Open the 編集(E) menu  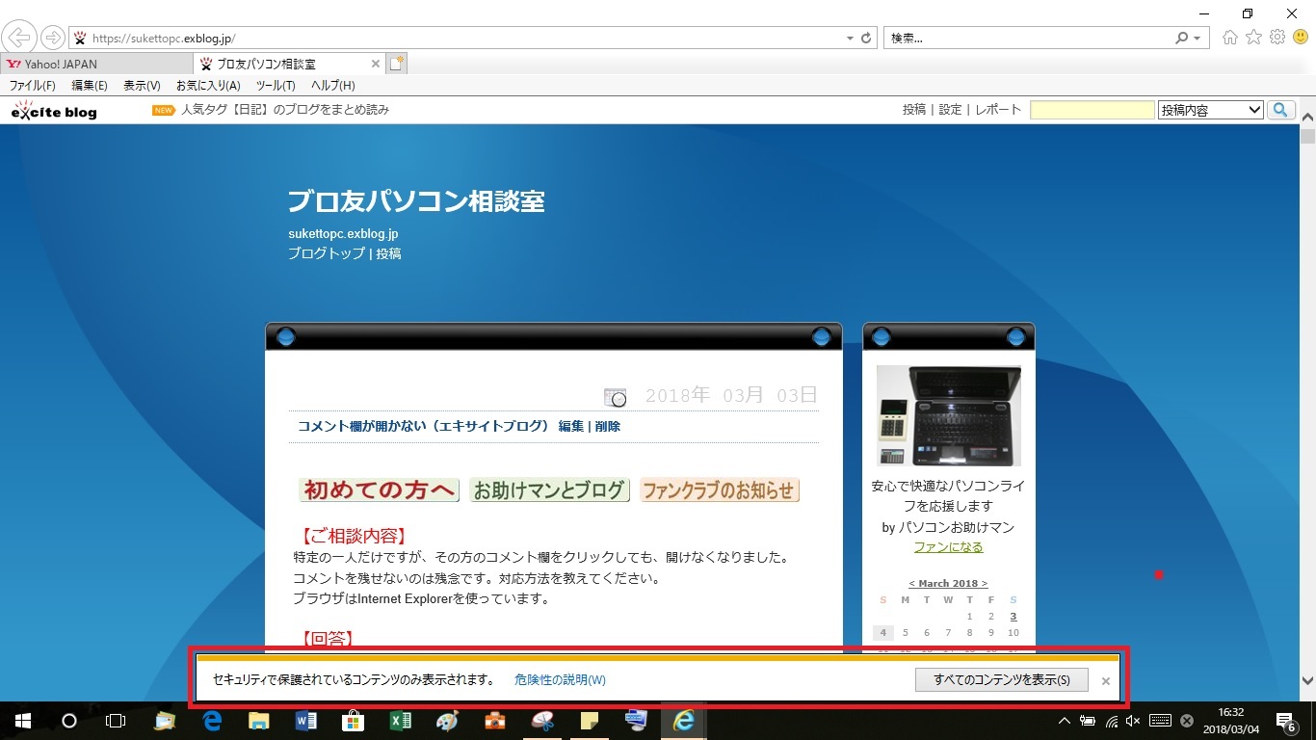point(90,86)
